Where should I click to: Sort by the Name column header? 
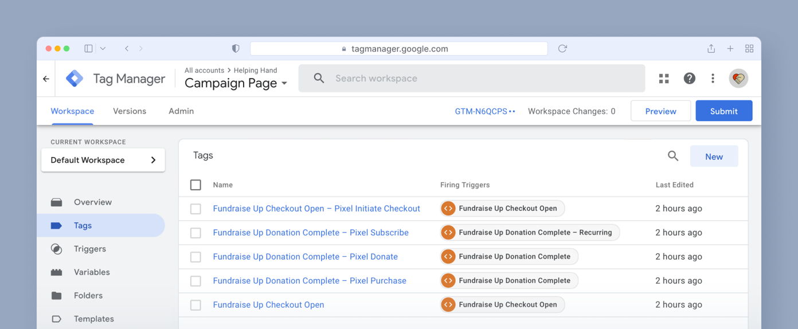point(222,185)
